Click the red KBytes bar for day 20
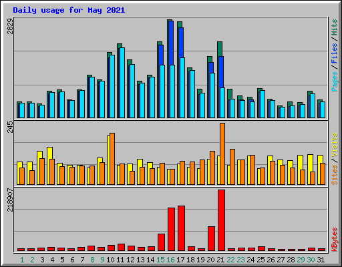This screenshot has height=267, width=342. 211,239
